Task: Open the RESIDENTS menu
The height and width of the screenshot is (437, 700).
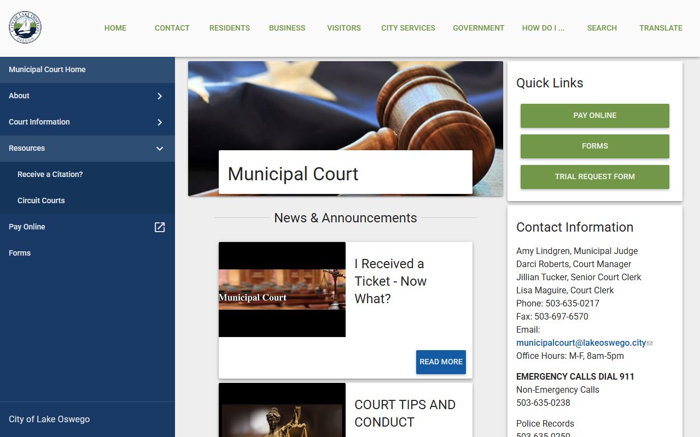Action: [230, 28]
